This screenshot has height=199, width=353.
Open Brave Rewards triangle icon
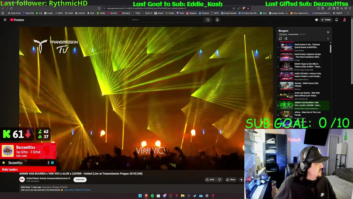point(248,8)
